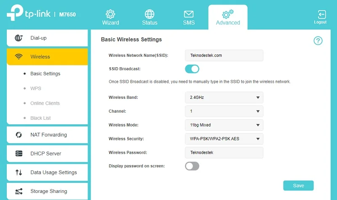
Task: Click the Dial-up globe icon
Action: click(x=19, y=38)
